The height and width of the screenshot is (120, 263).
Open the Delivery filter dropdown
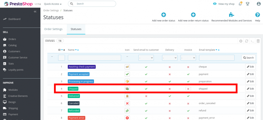(170, 58)
